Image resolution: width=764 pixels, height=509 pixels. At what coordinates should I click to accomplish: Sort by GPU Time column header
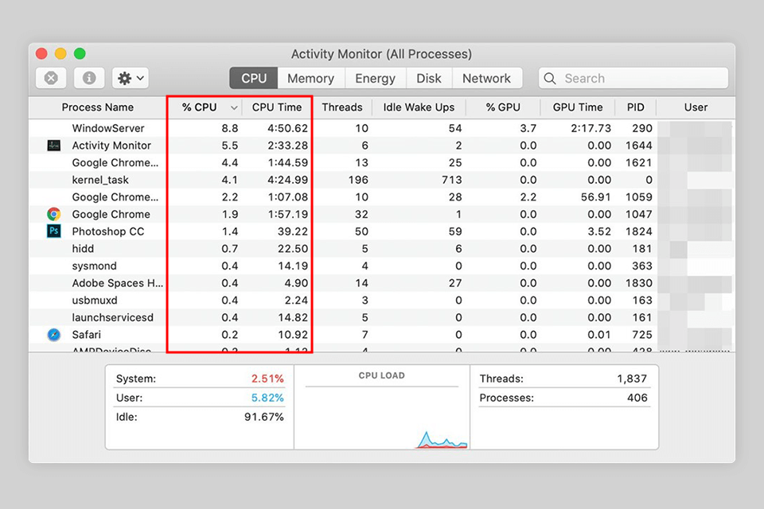coord(578,107)
